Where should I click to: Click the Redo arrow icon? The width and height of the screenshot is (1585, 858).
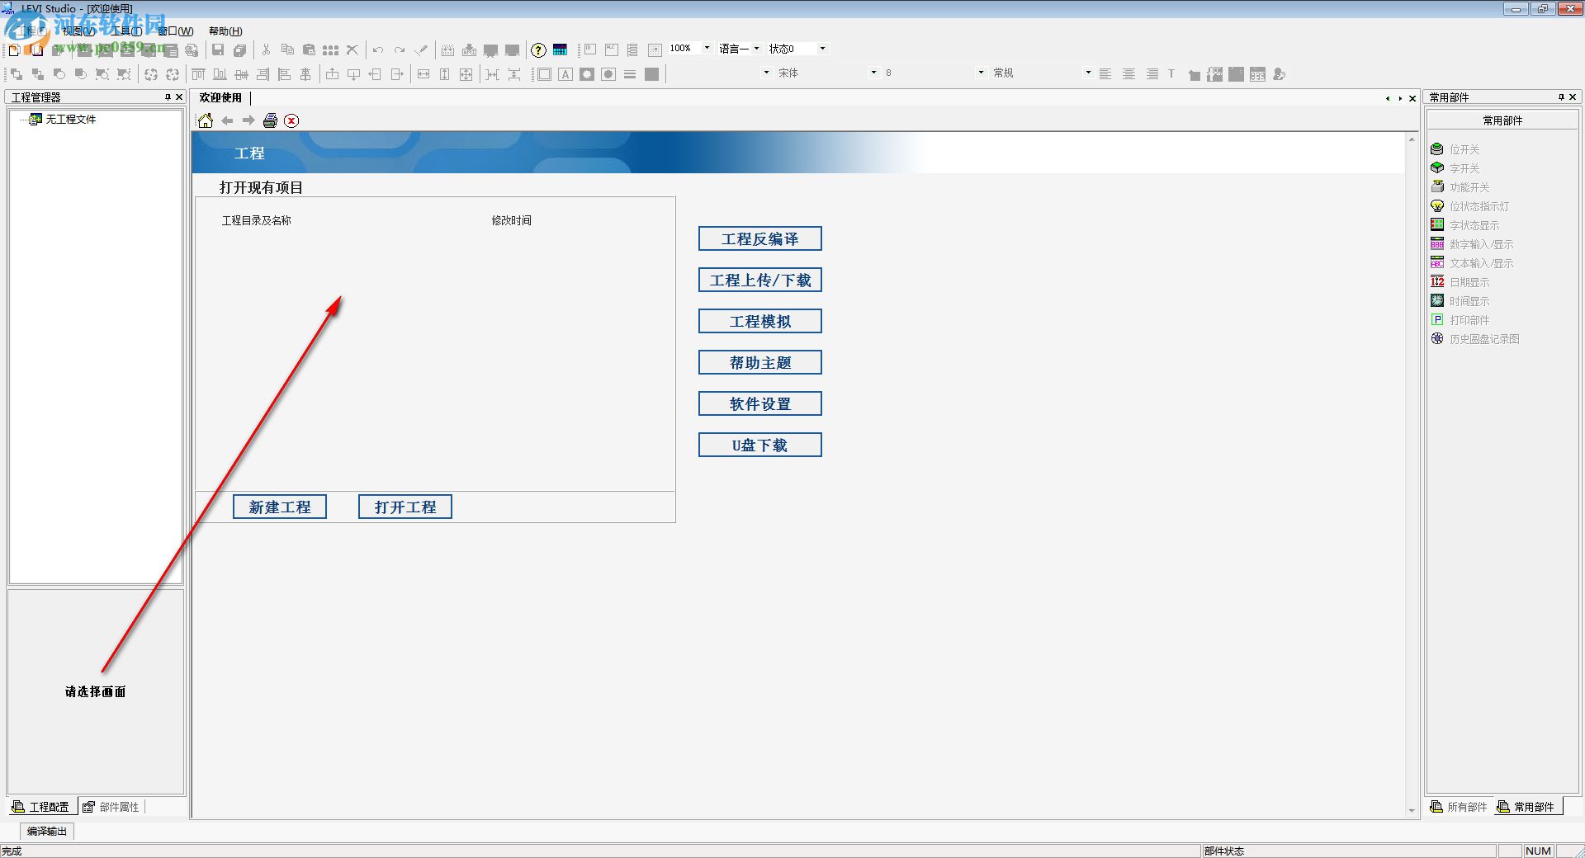pyautogui.click(x=400, y=49)
